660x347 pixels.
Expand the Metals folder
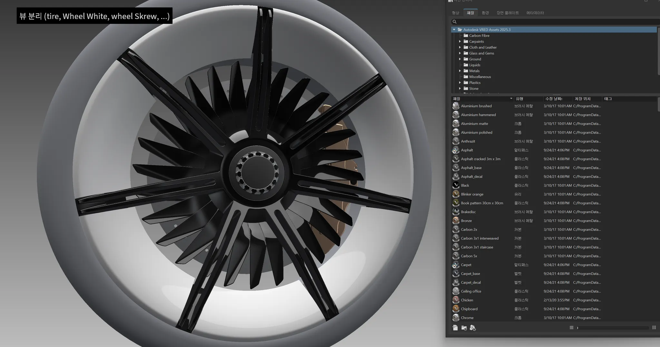(x=460, y=71)
